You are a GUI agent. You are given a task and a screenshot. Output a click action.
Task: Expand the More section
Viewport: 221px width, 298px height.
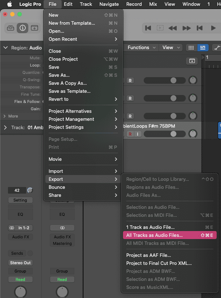pyautogui.click(x=5, y=116)
